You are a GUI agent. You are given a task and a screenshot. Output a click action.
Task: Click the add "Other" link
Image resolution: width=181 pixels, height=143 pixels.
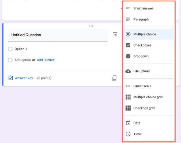[x=46, y=60]
